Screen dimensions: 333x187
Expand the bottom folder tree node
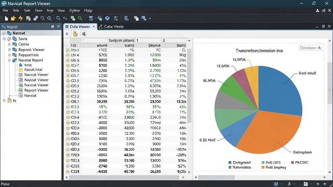point(4,101)
